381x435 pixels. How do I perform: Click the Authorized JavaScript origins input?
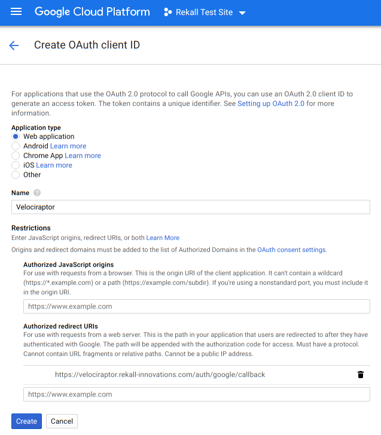(197, 306)
